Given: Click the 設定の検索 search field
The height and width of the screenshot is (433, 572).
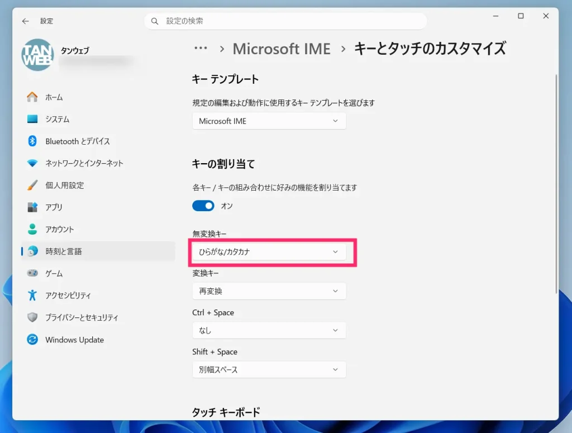Looking at the screenshot, I should (x=285, y=21).
